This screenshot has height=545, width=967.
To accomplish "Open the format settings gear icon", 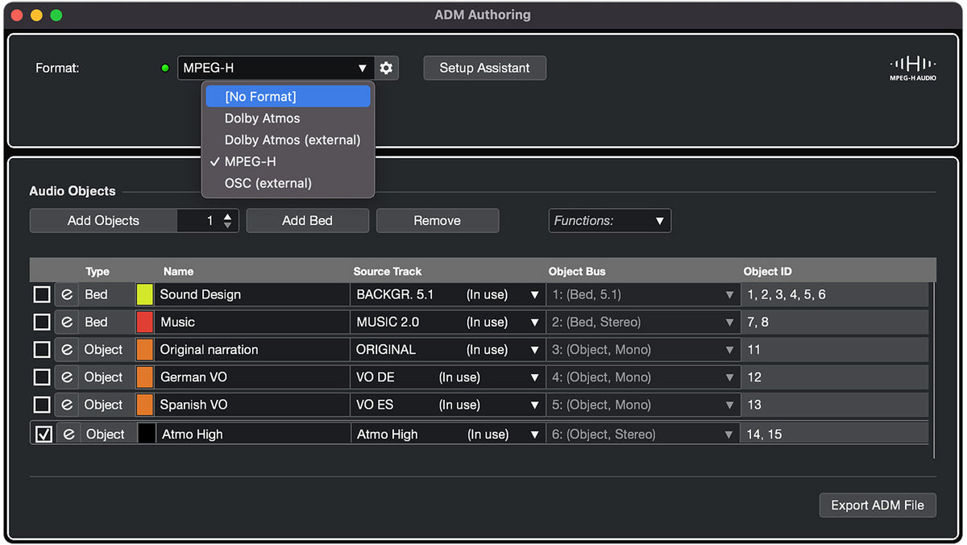I will point(386,68).
